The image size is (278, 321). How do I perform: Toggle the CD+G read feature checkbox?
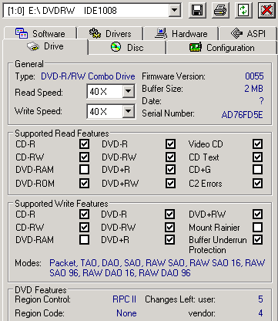tap(257, 170)
